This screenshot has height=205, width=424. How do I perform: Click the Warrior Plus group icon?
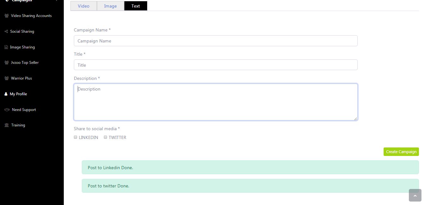[7, 78]
